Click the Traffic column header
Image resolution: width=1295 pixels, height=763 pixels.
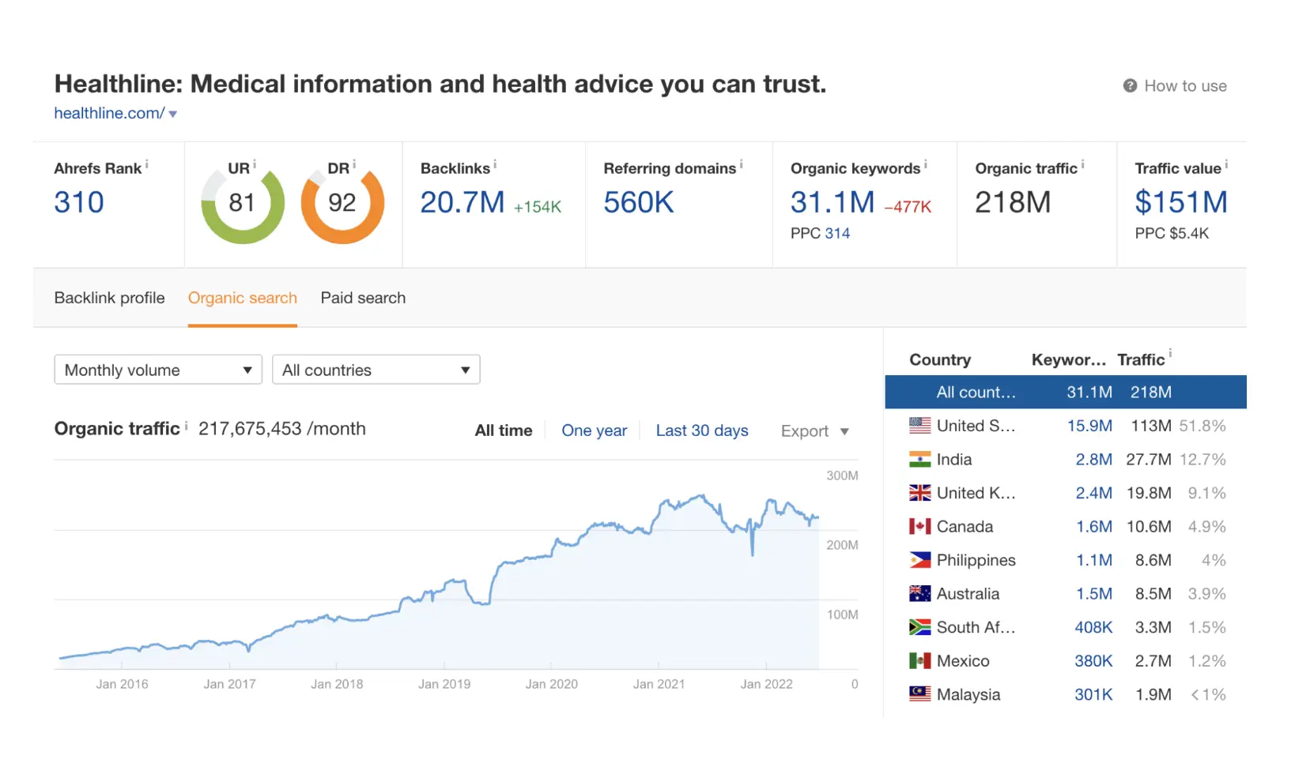(x=1141, y=359)
